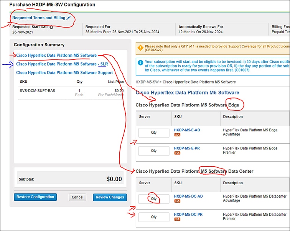Click the Edge table Server column header
This screenshot has height=231, width=290.
[145, 117]
